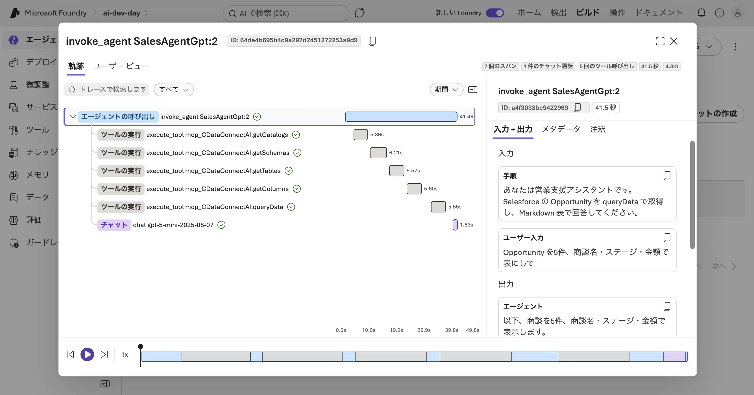Click 次へ pagination in background page
Screen dimensions: 754x395
point(724,266)
